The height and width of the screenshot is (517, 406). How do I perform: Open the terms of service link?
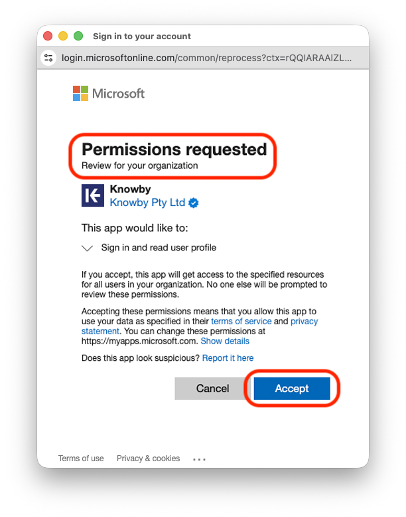click(x=241, y=321)
